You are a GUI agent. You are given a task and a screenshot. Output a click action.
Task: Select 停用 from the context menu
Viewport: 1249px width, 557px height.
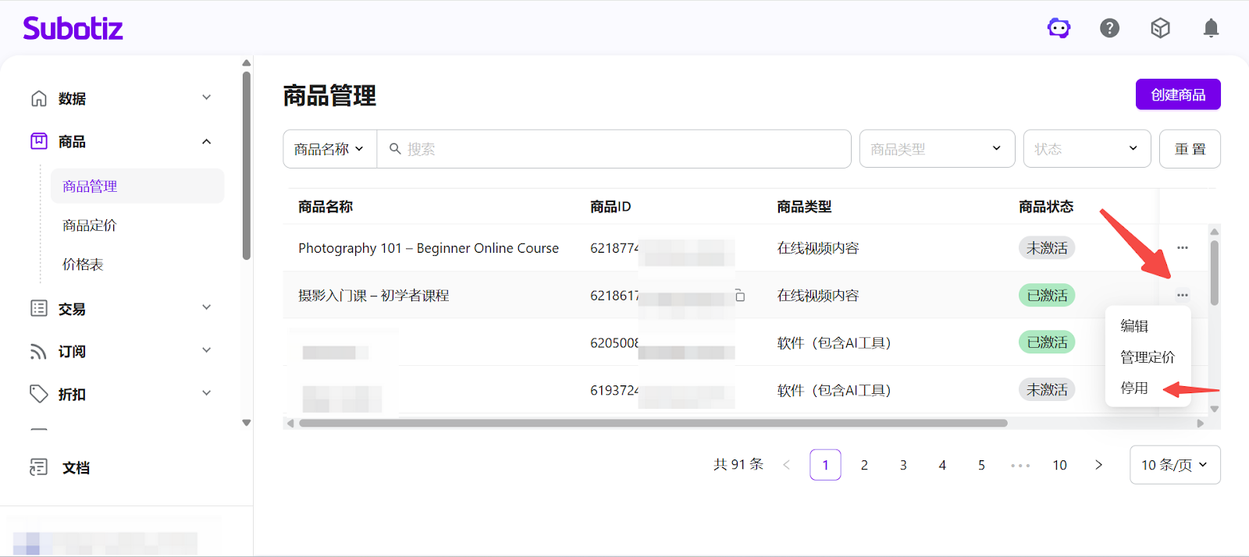1134,388
